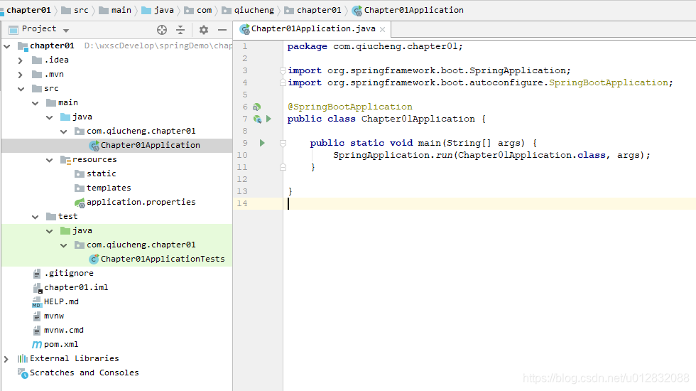Screen dimensions: 696x391
Task: Hide the Project panel with minimize dash
Action: coord(222,30)
